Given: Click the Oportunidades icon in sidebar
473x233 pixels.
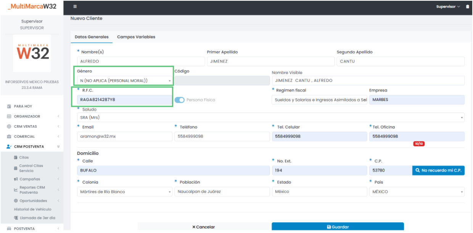Looking at the screenshot, I should 16,201.
